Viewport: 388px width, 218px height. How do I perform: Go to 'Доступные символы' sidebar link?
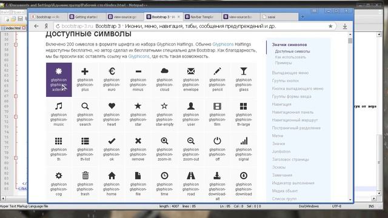coord(292,51)
